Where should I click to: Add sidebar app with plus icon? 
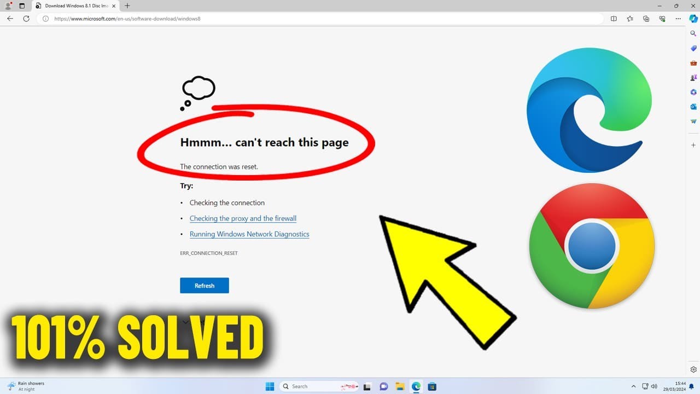click(693, 145)
